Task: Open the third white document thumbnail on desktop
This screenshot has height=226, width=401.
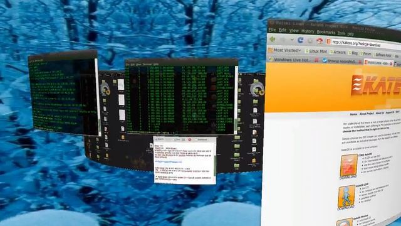Action: [122, 115]
